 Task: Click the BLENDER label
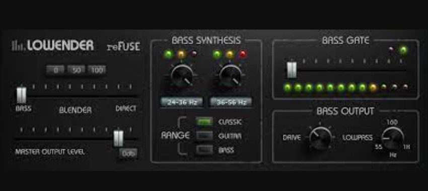76,110
